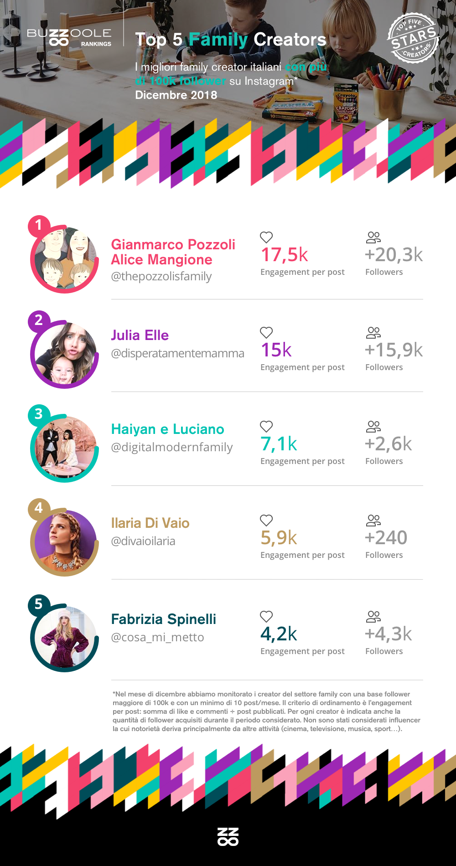
Task: Click the heart icon above 17,5k engagement
Action: pos(266,237)
